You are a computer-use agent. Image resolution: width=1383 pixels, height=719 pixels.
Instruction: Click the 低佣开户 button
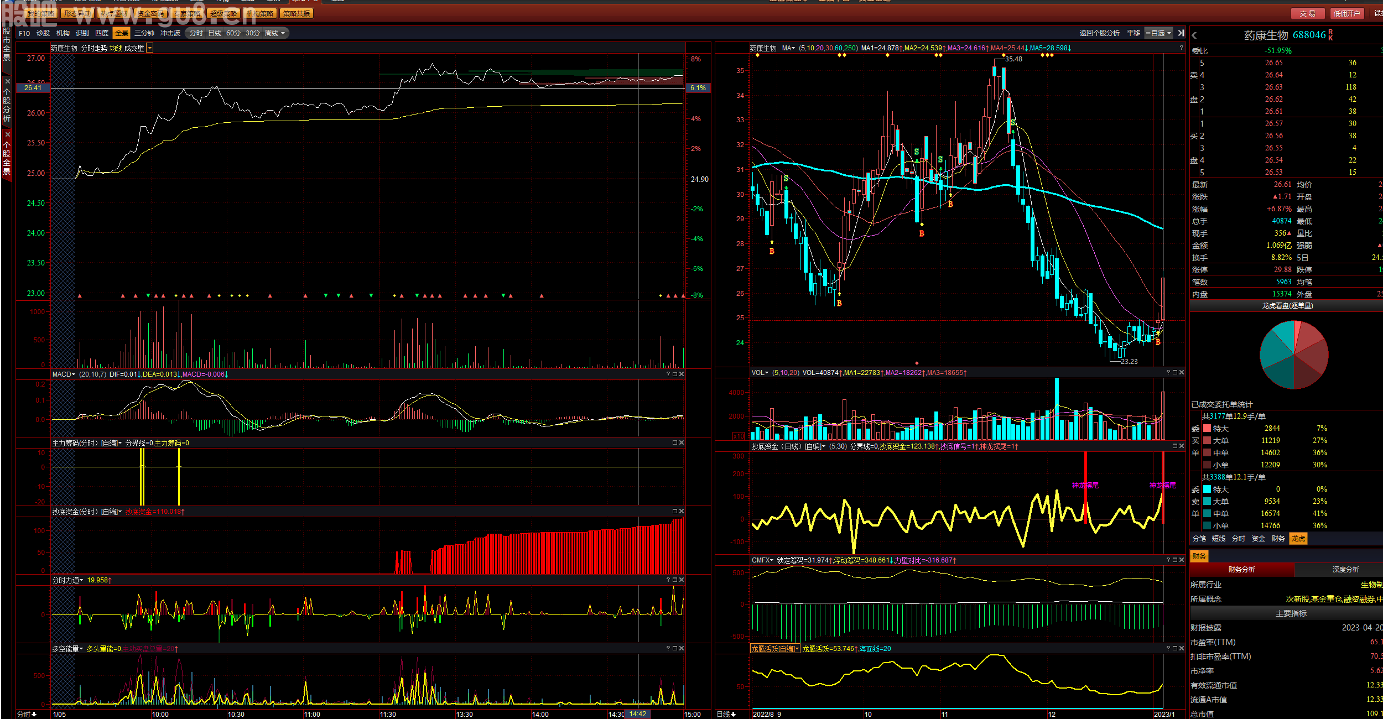pos(1346,13)
